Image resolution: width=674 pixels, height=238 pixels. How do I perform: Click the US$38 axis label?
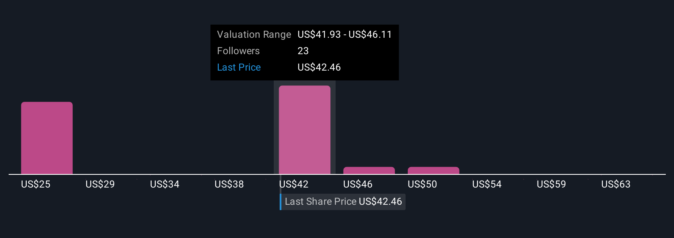point(229,184)
